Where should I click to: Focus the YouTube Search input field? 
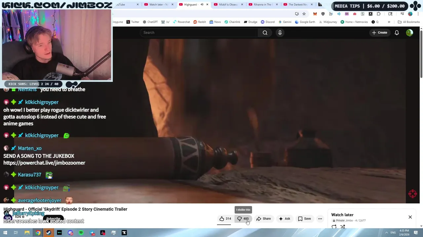click(x=199, y=33)
